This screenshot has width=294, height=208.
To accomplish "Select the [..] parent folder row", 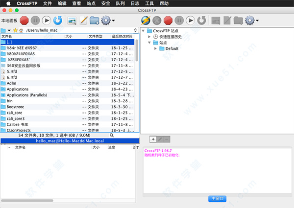I will click(68, 42).
